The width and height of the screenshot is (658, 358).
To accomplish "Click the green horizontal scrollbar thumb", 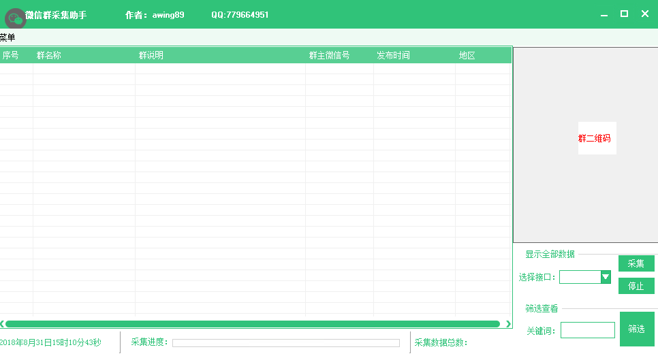I will (x=253, y=323).
